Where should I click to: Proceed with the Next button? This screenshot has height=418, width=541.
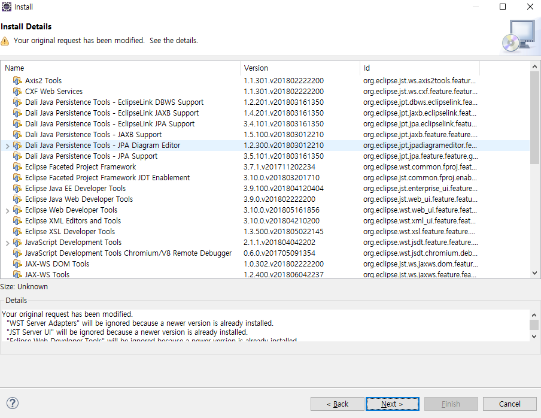click(393, 404)
